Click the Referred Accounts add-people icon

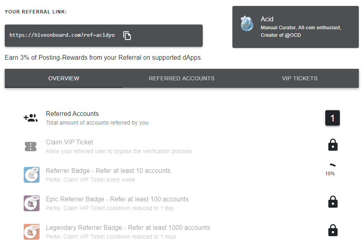click(30, 118)
